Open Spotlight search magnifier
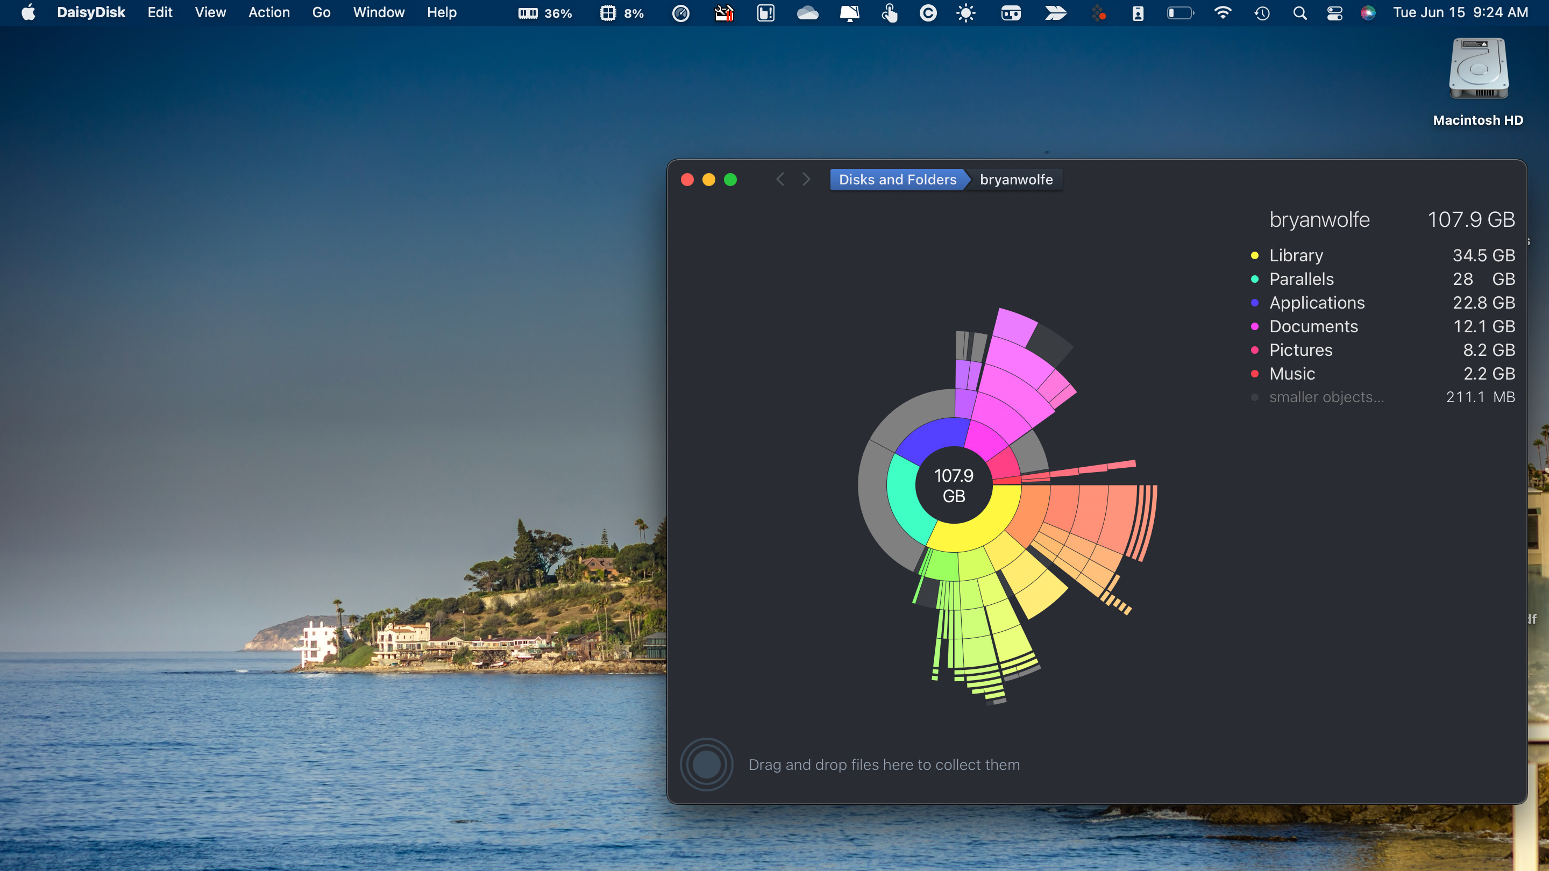This screenshot has width=1549, height=871. tap(1299, 12)
